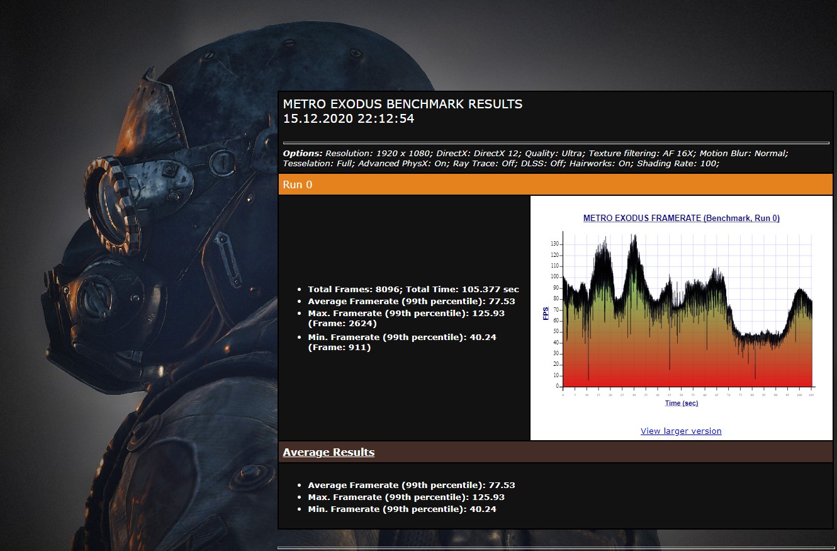The image size is (837, 551).
Task: Click Max. Framerate 125.93 under Run 0
Action: (407, 318)
